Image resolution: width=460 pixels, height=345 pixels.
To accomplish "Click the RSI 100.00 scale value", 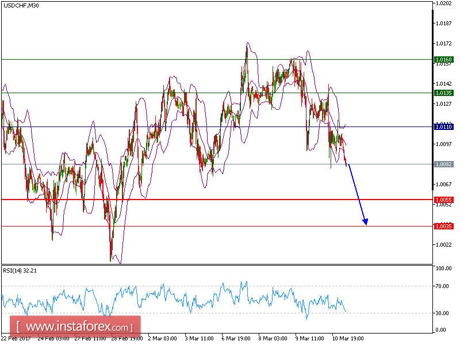I will (x=443, y=268).
